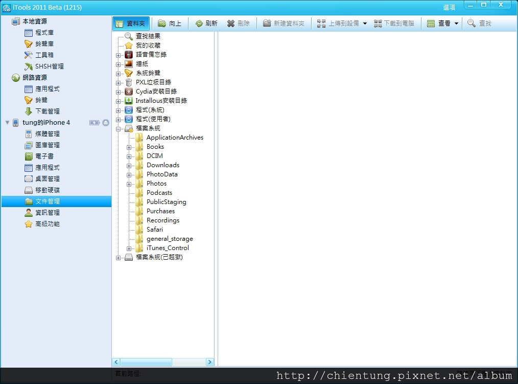Open 高級功能 advanced features
This screenshot has height=384, width=518.
47,223
